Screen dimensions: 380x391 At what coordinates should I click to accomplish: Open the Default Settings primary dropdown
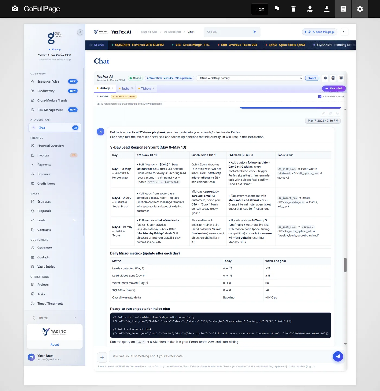point(249,78)
